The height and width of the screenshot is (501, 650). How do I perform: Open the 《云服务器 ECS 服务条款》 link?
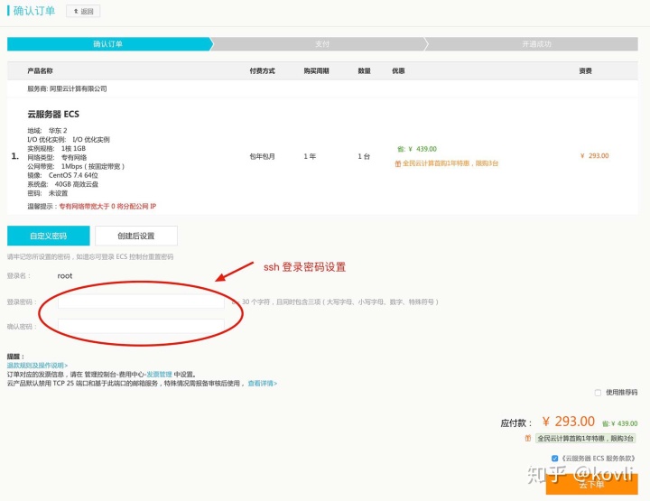599,459
